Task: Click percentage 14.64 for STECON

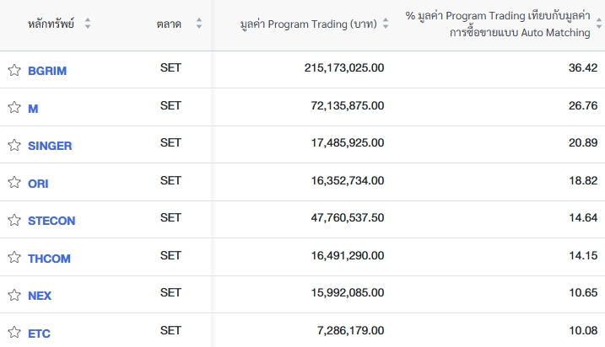Action: pos(583,217)
